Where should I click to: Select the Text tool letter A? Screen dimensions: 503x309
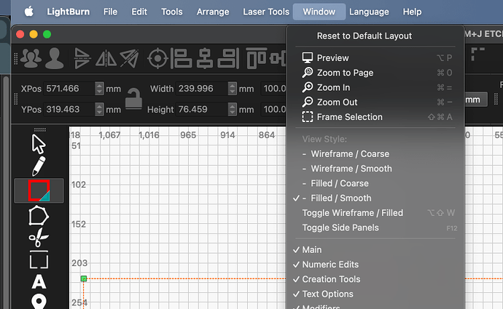click(x=39, y=281)
